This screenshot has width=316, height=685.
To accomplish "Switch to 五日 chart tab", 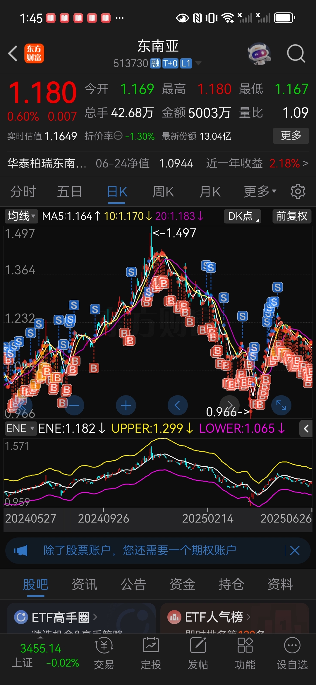I will click(69, 192).
